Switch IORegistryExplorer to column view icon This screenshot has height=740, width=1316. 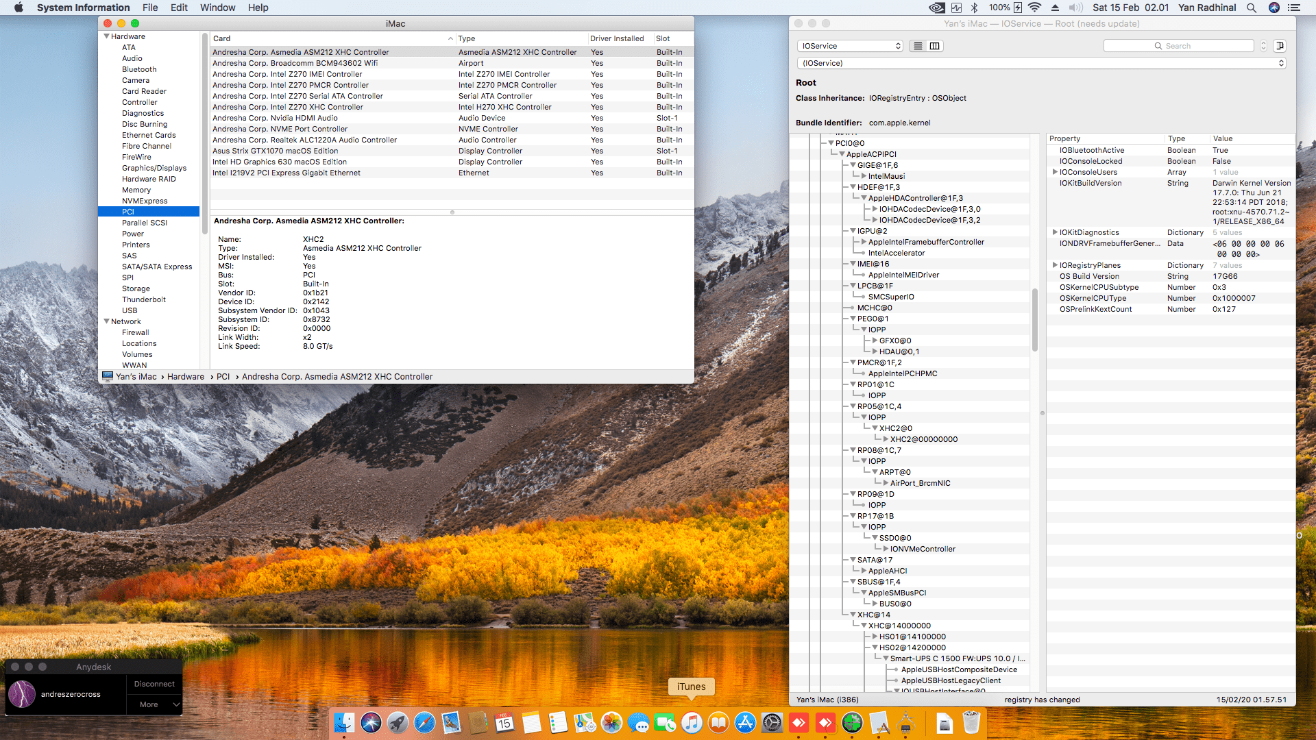click(x=934, y=46)
